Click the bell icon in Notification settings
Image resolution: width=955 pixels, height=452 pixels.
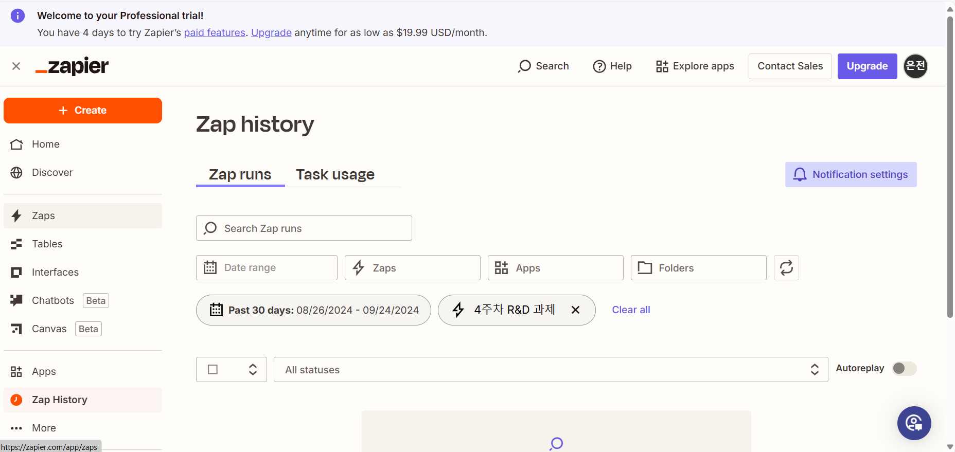pyautogui.click(x=800, y=175)
